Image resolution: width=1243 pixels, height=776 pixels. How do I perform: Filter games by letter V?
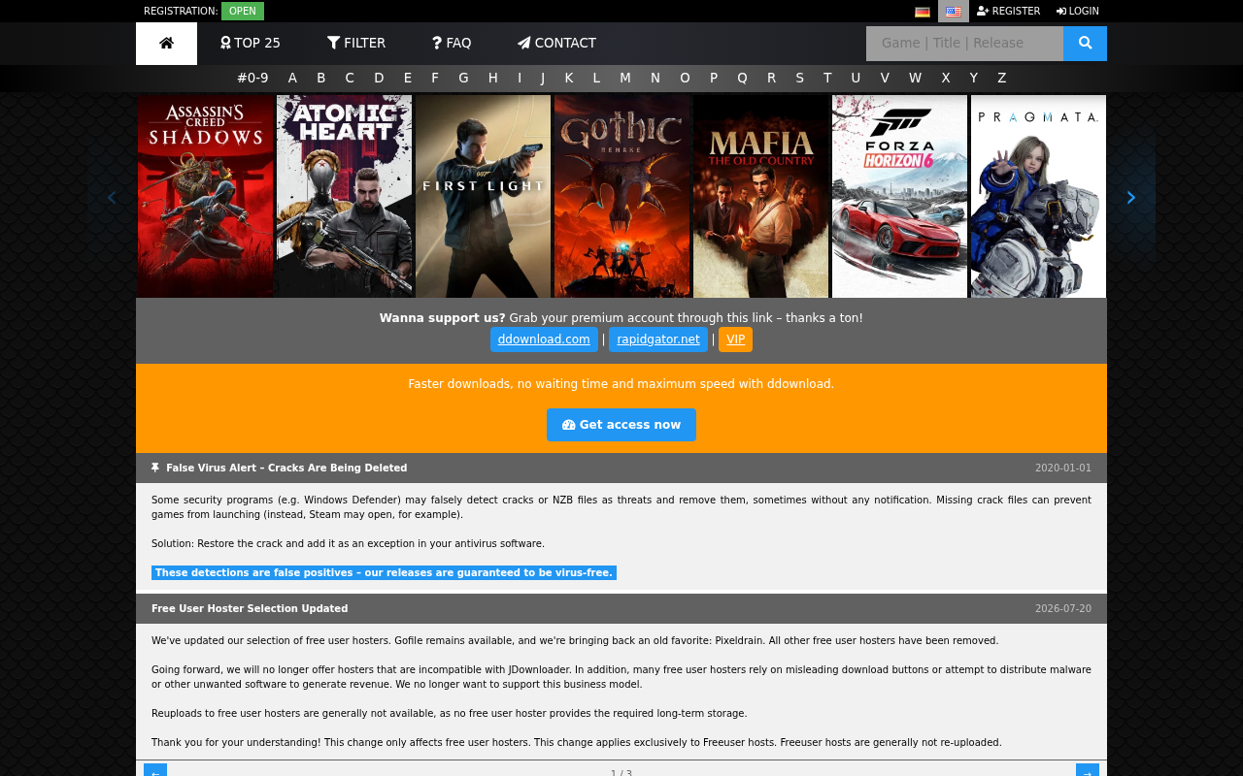(885, 79)
